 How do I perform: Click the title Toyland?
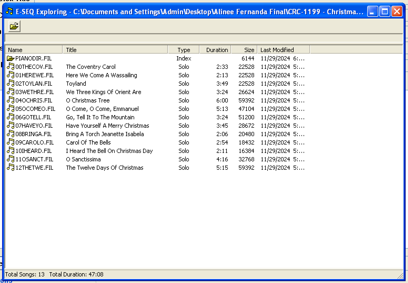pos(76,84)
